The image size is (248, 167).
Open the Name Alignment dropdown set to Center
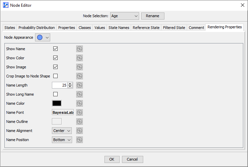(62, 131)
